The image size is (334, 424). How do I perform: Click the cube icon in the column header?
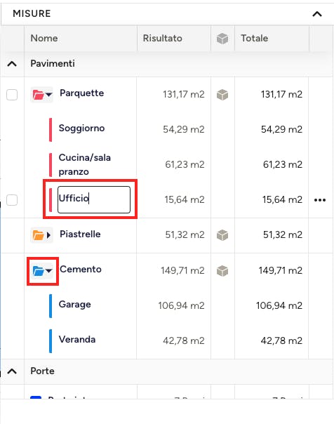[222, 39]
